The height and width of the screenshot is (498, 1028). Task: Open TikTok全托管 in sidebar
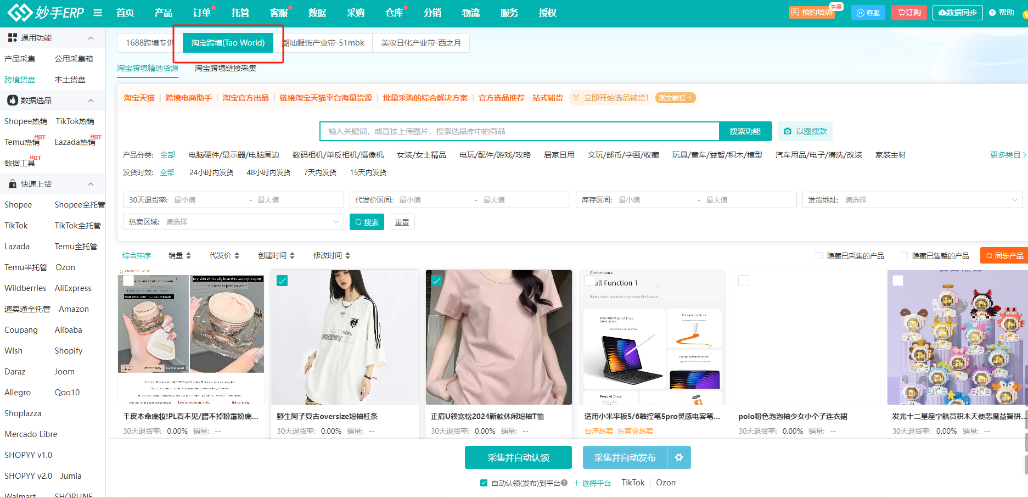point(78,226)
